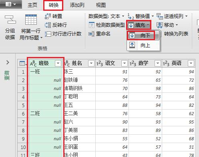Click the 移动 button

pos(167,25)
